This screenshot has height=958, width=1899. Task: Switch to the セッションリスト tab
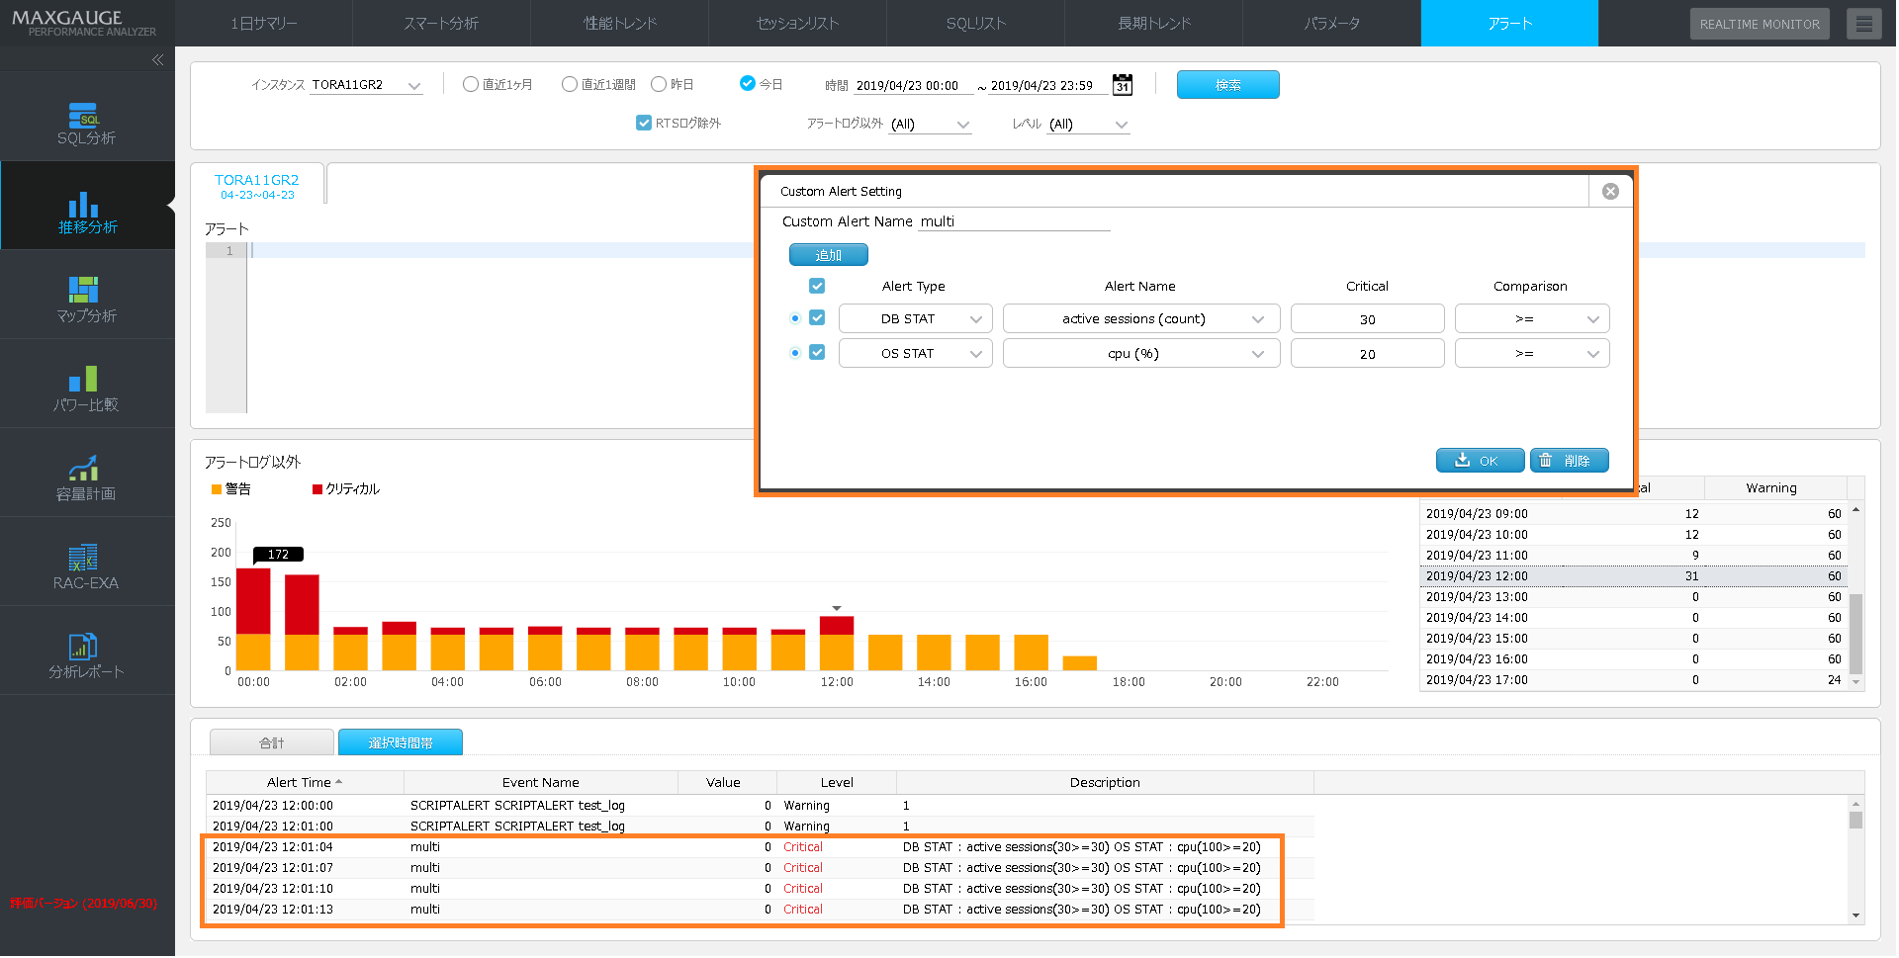798,24
